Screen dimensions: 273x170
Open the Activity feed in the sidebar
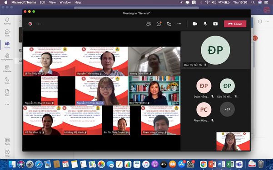(7, 21)
